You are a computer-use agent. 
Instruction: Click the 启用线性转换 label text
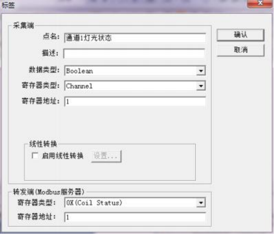coord(62,155)
